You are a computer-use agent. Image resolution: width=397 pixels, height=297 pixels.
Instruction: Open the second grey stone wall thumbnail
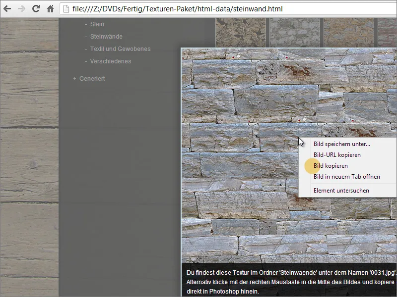(295, 32)
